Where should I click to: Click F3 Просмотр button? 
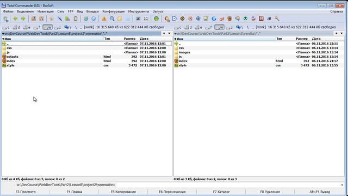click(26, 192)
